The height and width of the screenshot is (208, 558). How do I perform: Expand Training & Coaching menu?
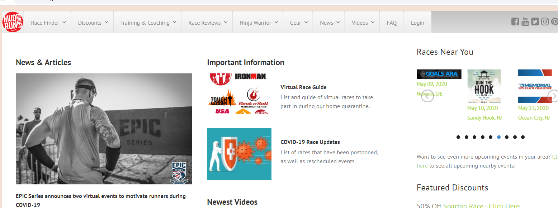click(x=148, y=23)
